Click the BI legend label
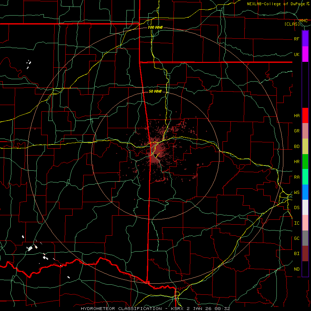The width and height of the screenshot is (311, 311). point(296,254)
